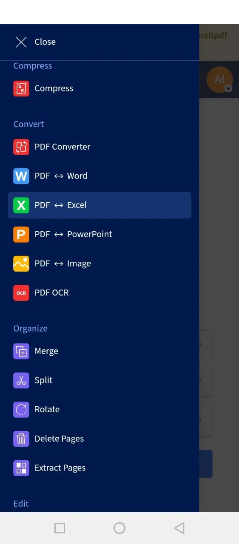The image size is (239, 544).
Task: Tap Android recent apps square button
Action: pos(60,528)
